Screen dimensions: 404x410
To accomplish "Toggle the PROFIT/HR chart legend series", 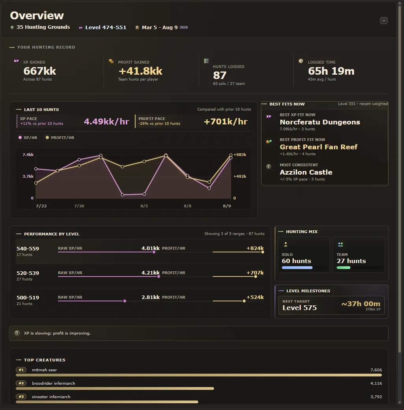I will [x=60, y=137].
